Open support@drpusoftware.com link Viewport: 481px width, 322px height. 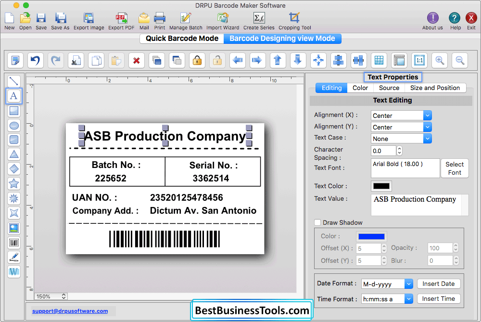tap(70, 311)
